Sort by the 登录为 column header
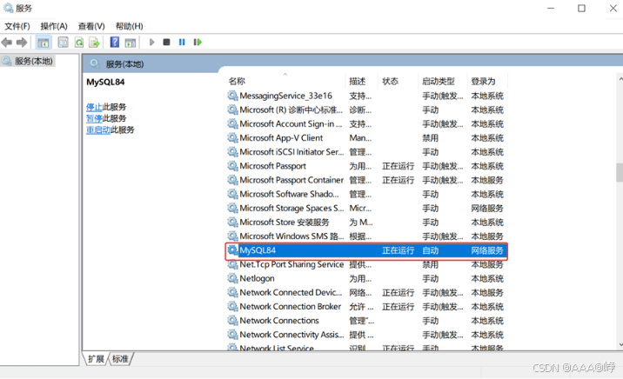The width and height of the screenshot is (623, 379). click(483, 82)
